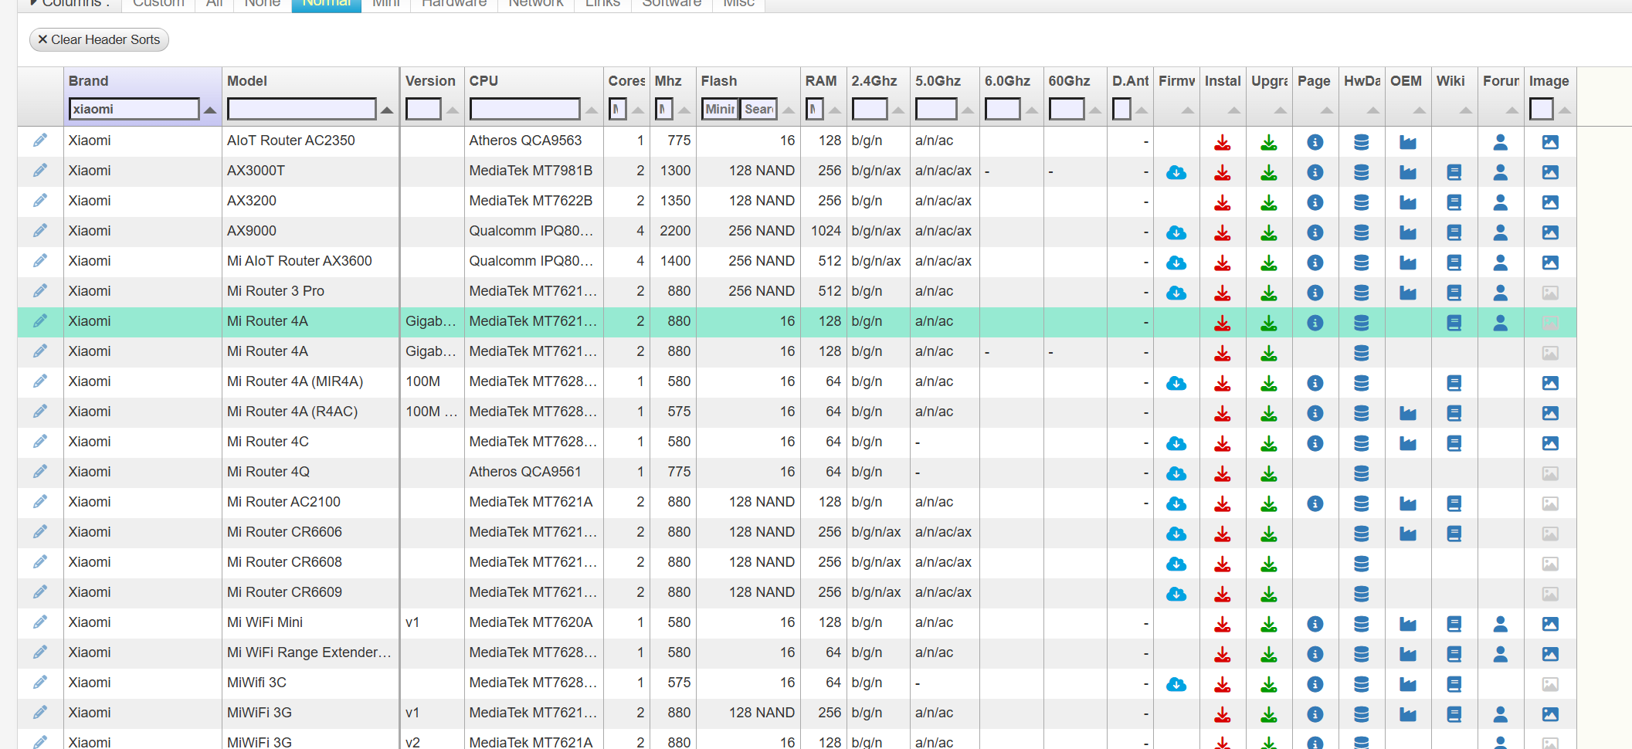
Task: Download upgrade image for AX9000
Action: (1269, 232)
